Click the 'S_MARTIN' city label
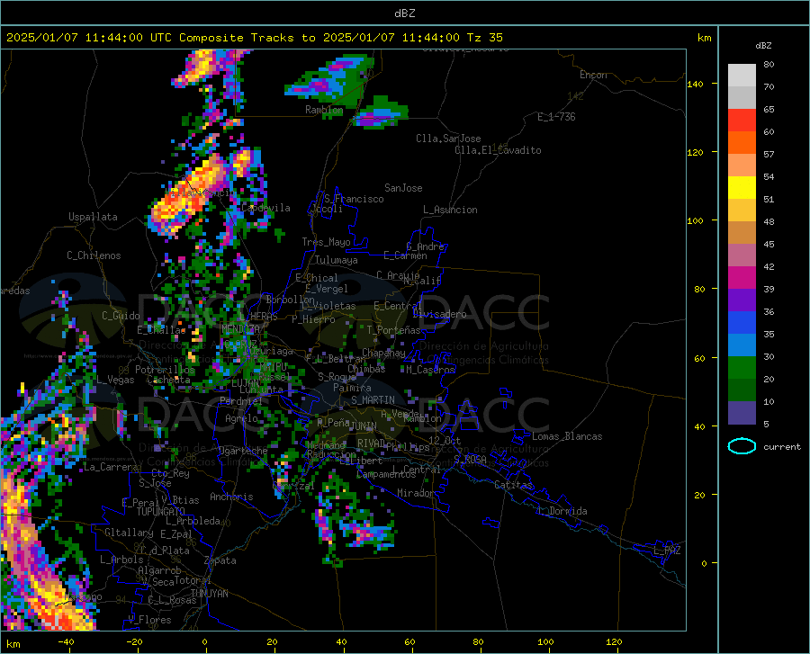The height and width of the screenshot is (654, 810). click(373, 400)
